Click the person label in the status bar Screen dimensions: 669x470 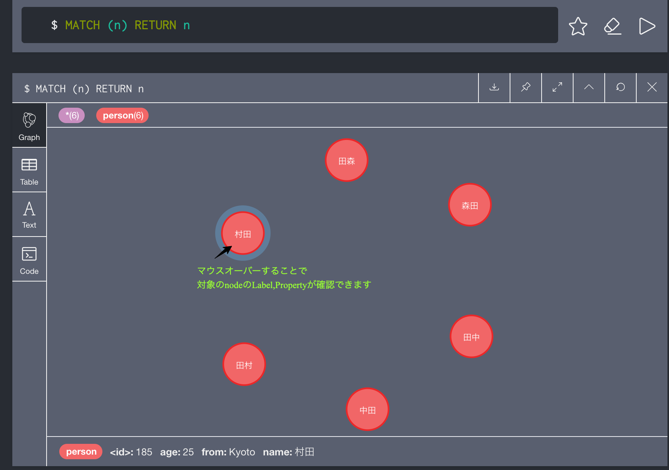[x=81, y=452]
